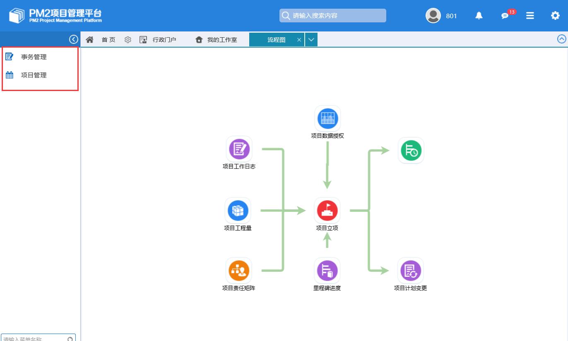Screen dimensions: 568x341
Task: View chat messages with 13 badge
Action: [505, 16]
